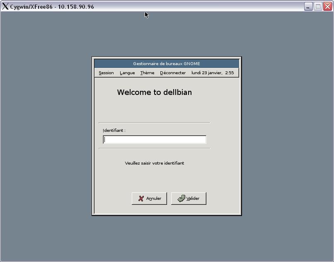The width and height of the screenshot is (334, 262).
Task: Focus the Identifiant input field
Action: pyautogui.click(x=155, y=140)
